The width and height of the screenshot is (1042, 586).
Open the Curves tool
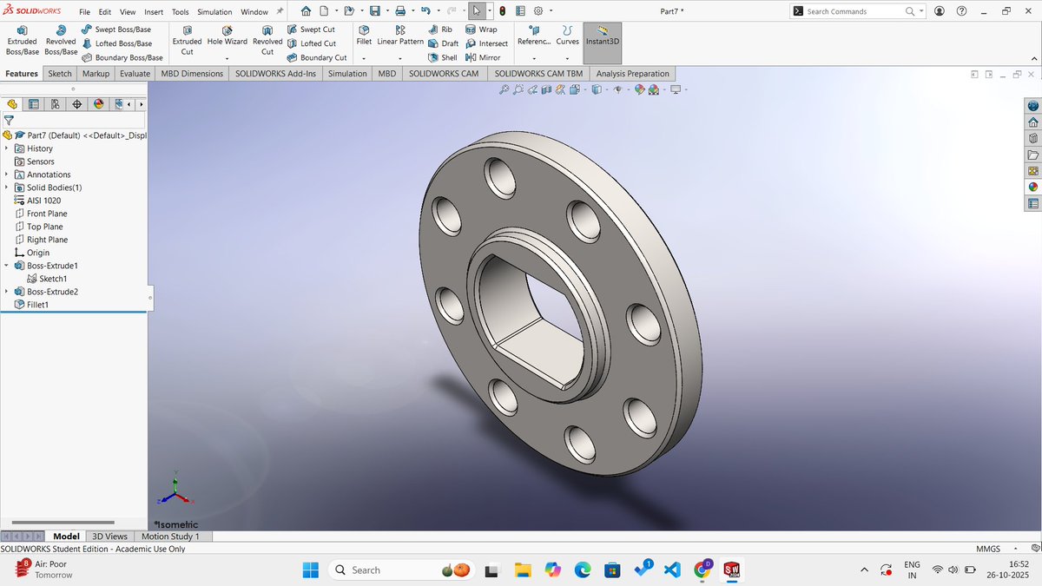[567, 35]
